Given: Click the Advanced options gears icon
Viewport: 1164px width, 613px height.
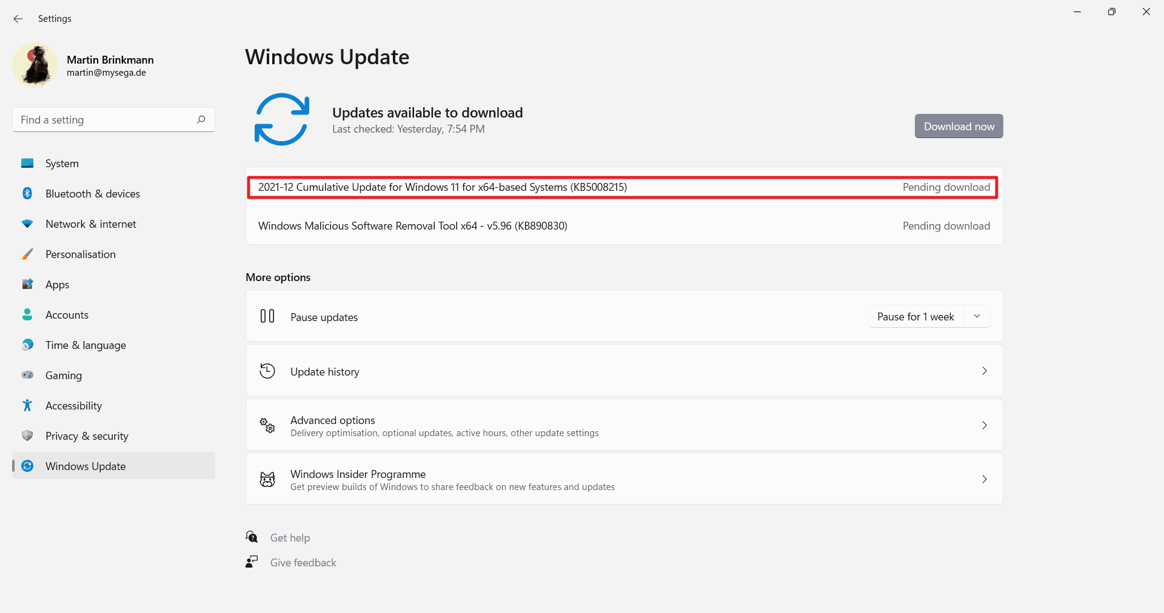Looking at the screenshot, I should 267,425.
